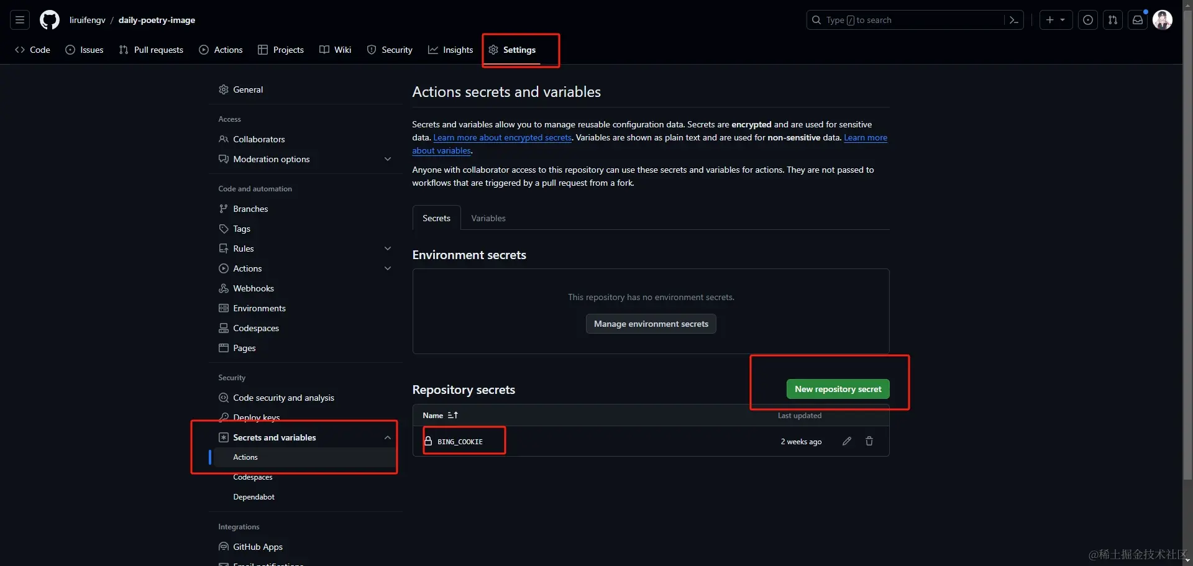Expand the Moderation options section
Image resolution: width=1193 pixels, height=566 pixels.
point(388,159)
